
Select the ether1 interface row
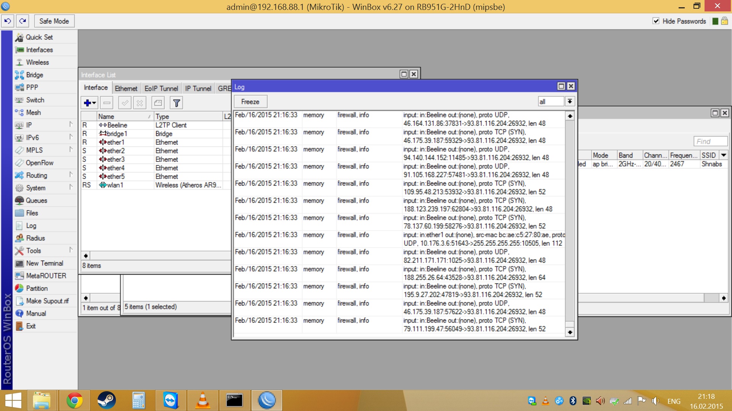156,142
